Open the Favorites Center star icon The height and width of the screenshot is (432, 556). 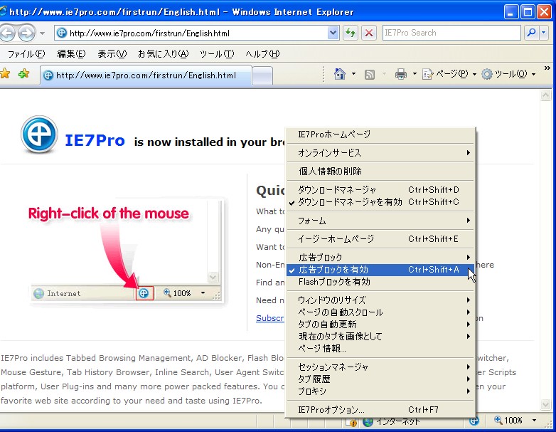pos(5,74)
